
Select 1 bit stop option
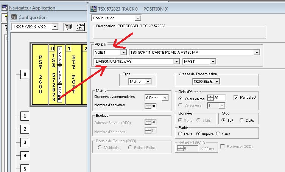point(224,120)
